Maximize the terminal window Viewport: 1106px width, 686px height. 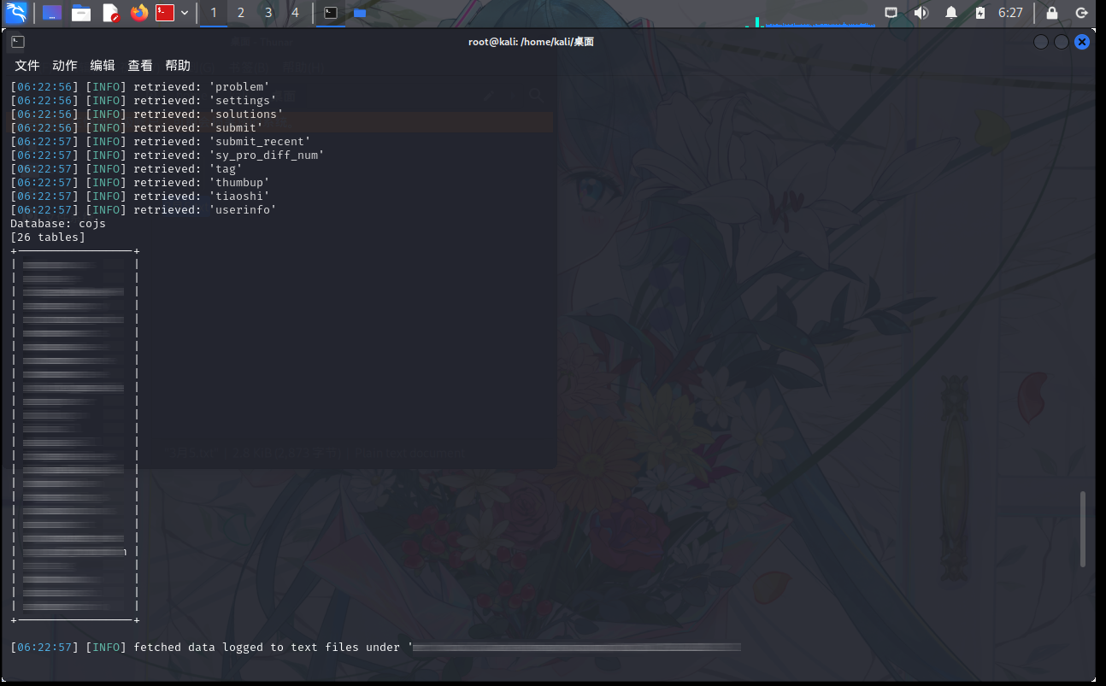coord(1062,42)
